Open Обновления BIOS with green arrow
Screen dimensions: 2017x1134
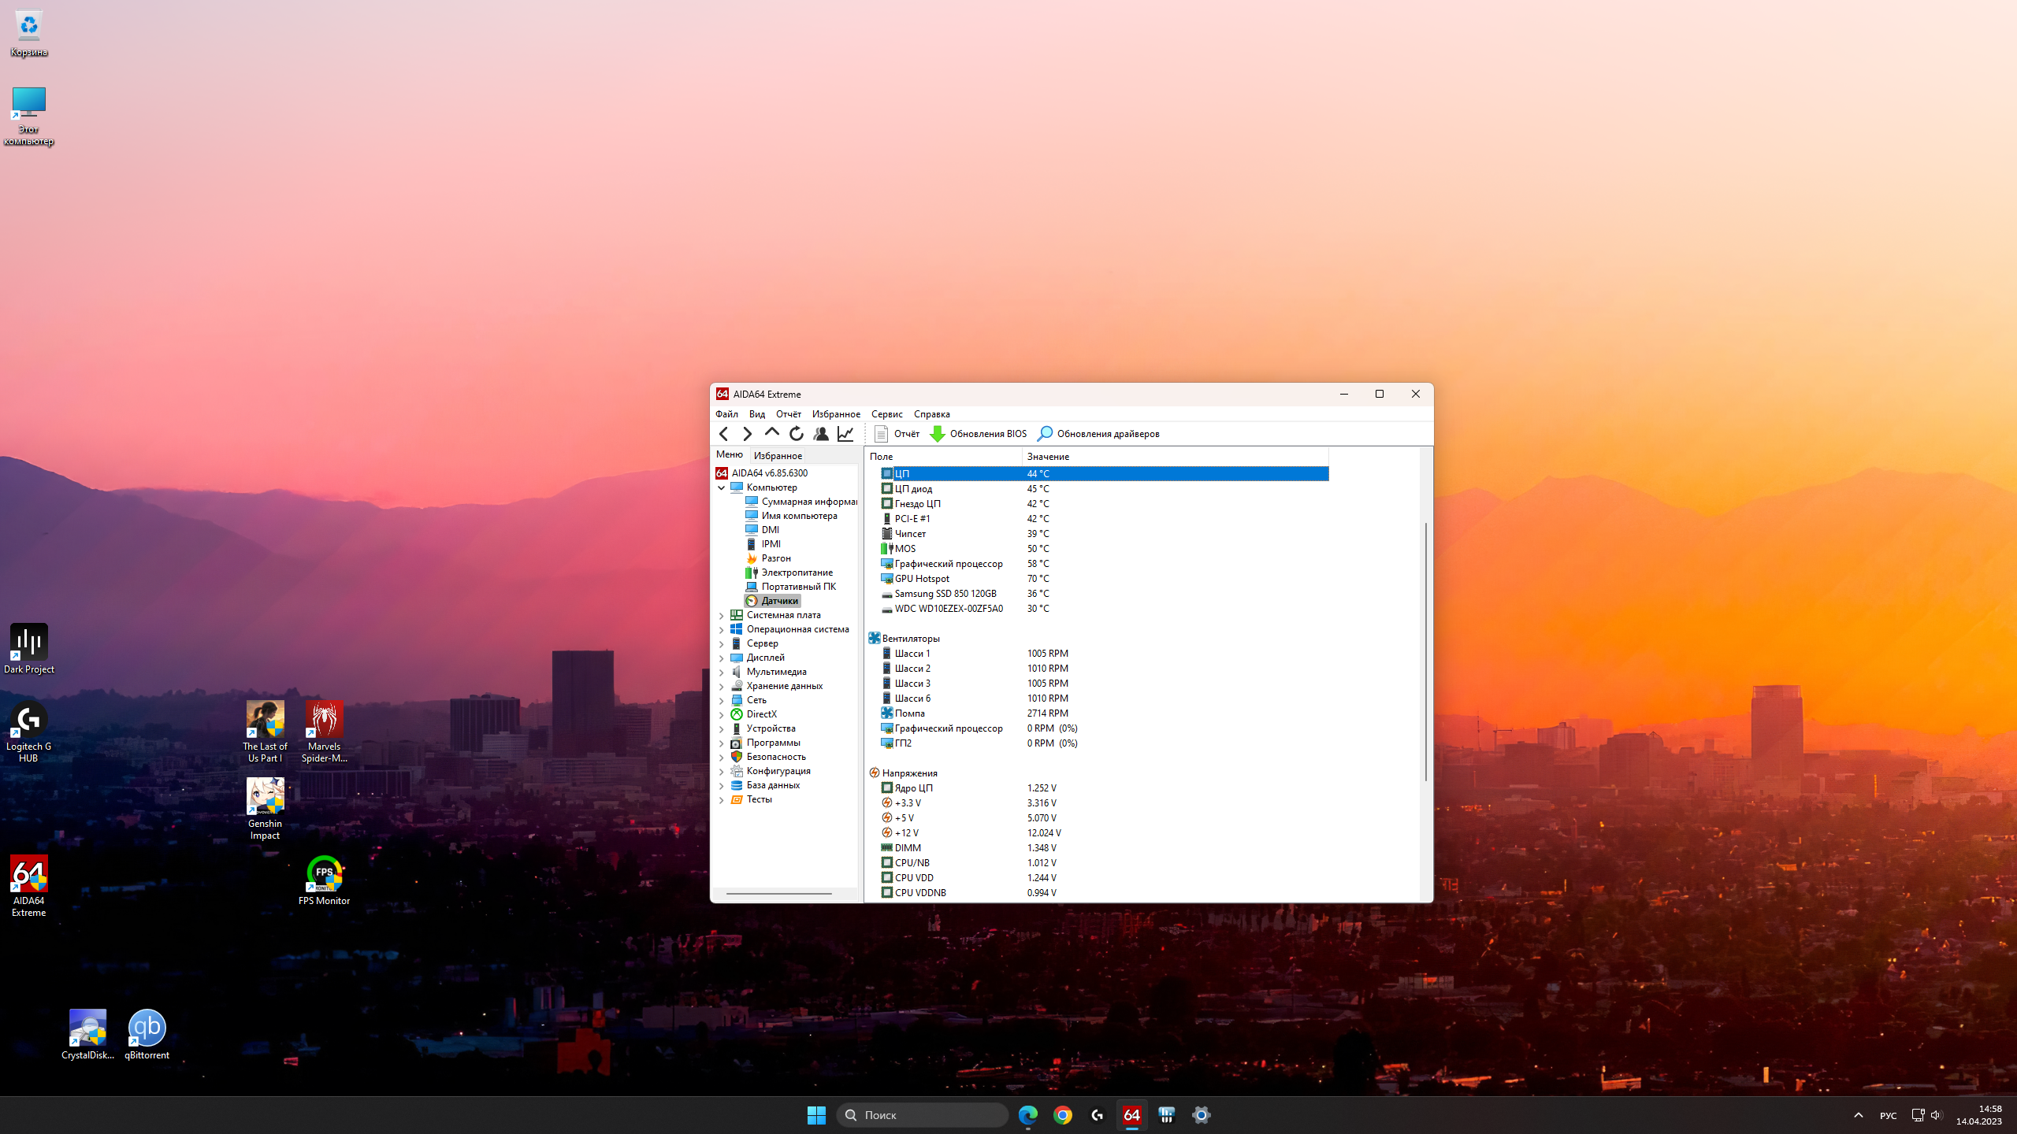coord(979,434)
